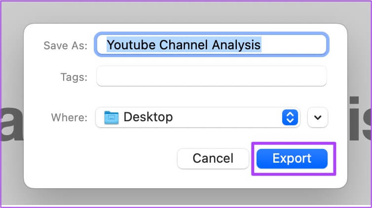The image size is (372, 208).
Task: Click the word Analysis in the filename
Action: (236, 45)
